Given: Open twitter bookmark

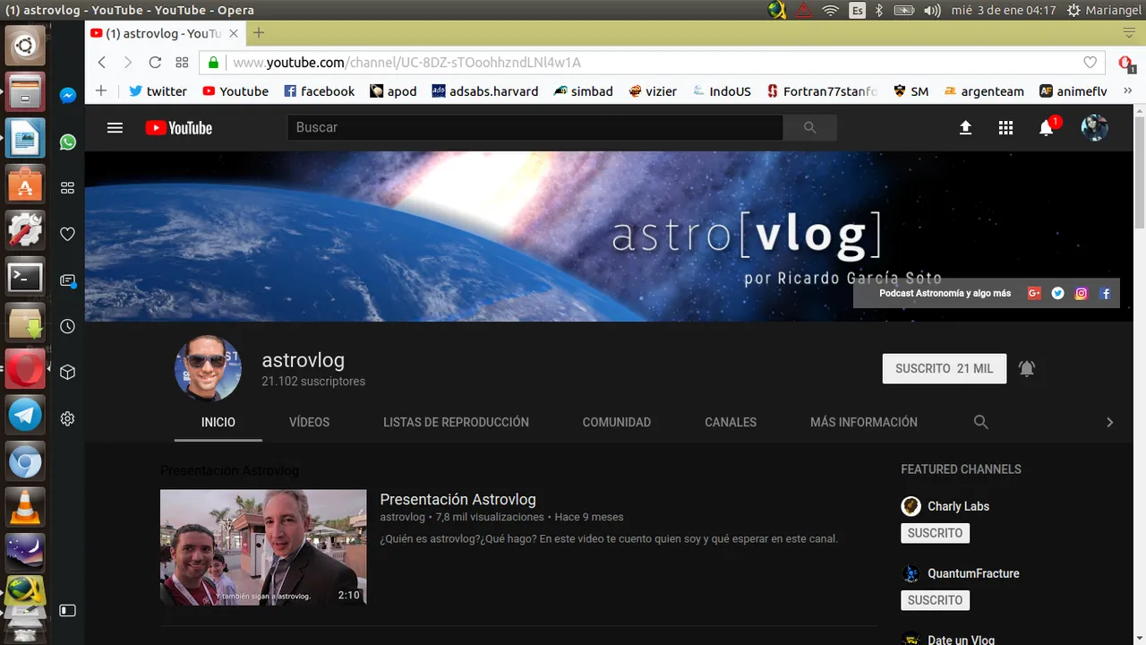Looking at the screenshot, I should 158,90.
